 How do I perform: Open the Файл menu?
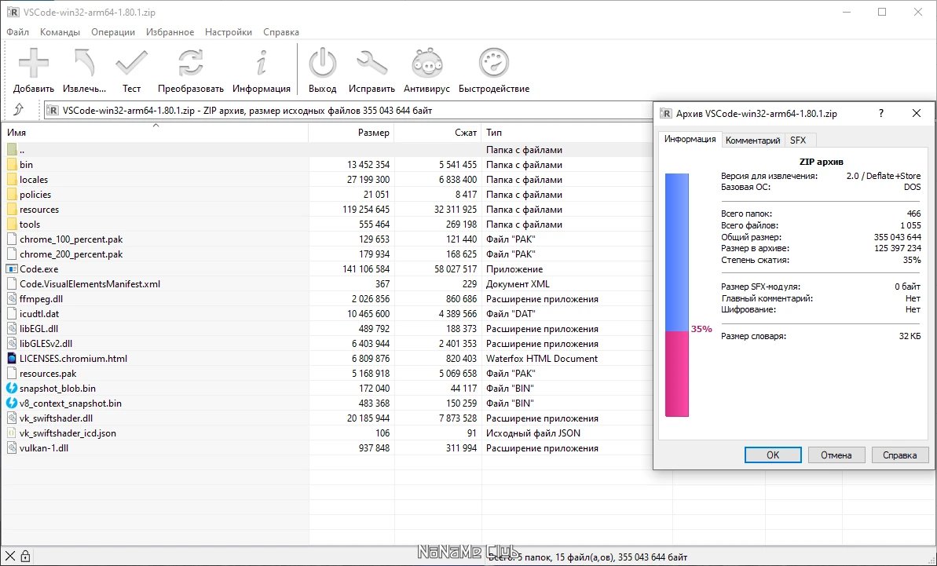[x=17, y=32]
